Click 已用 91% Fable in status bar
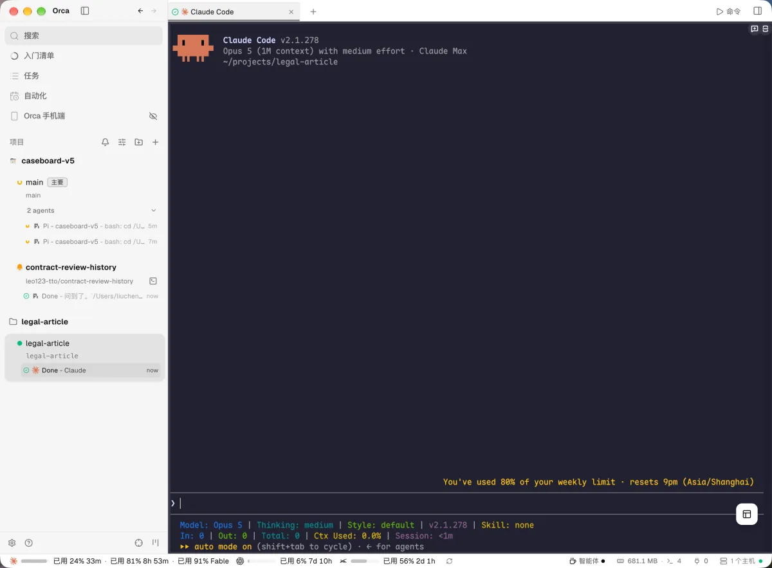 point(203,561)
